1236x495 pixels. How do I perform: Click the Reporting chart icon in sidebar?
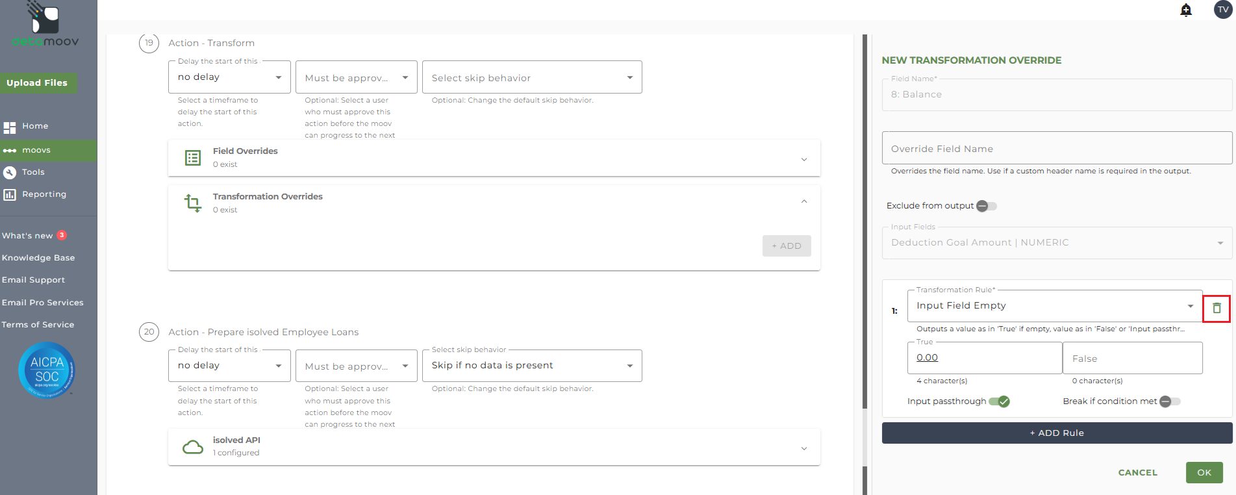pos(10,194)
